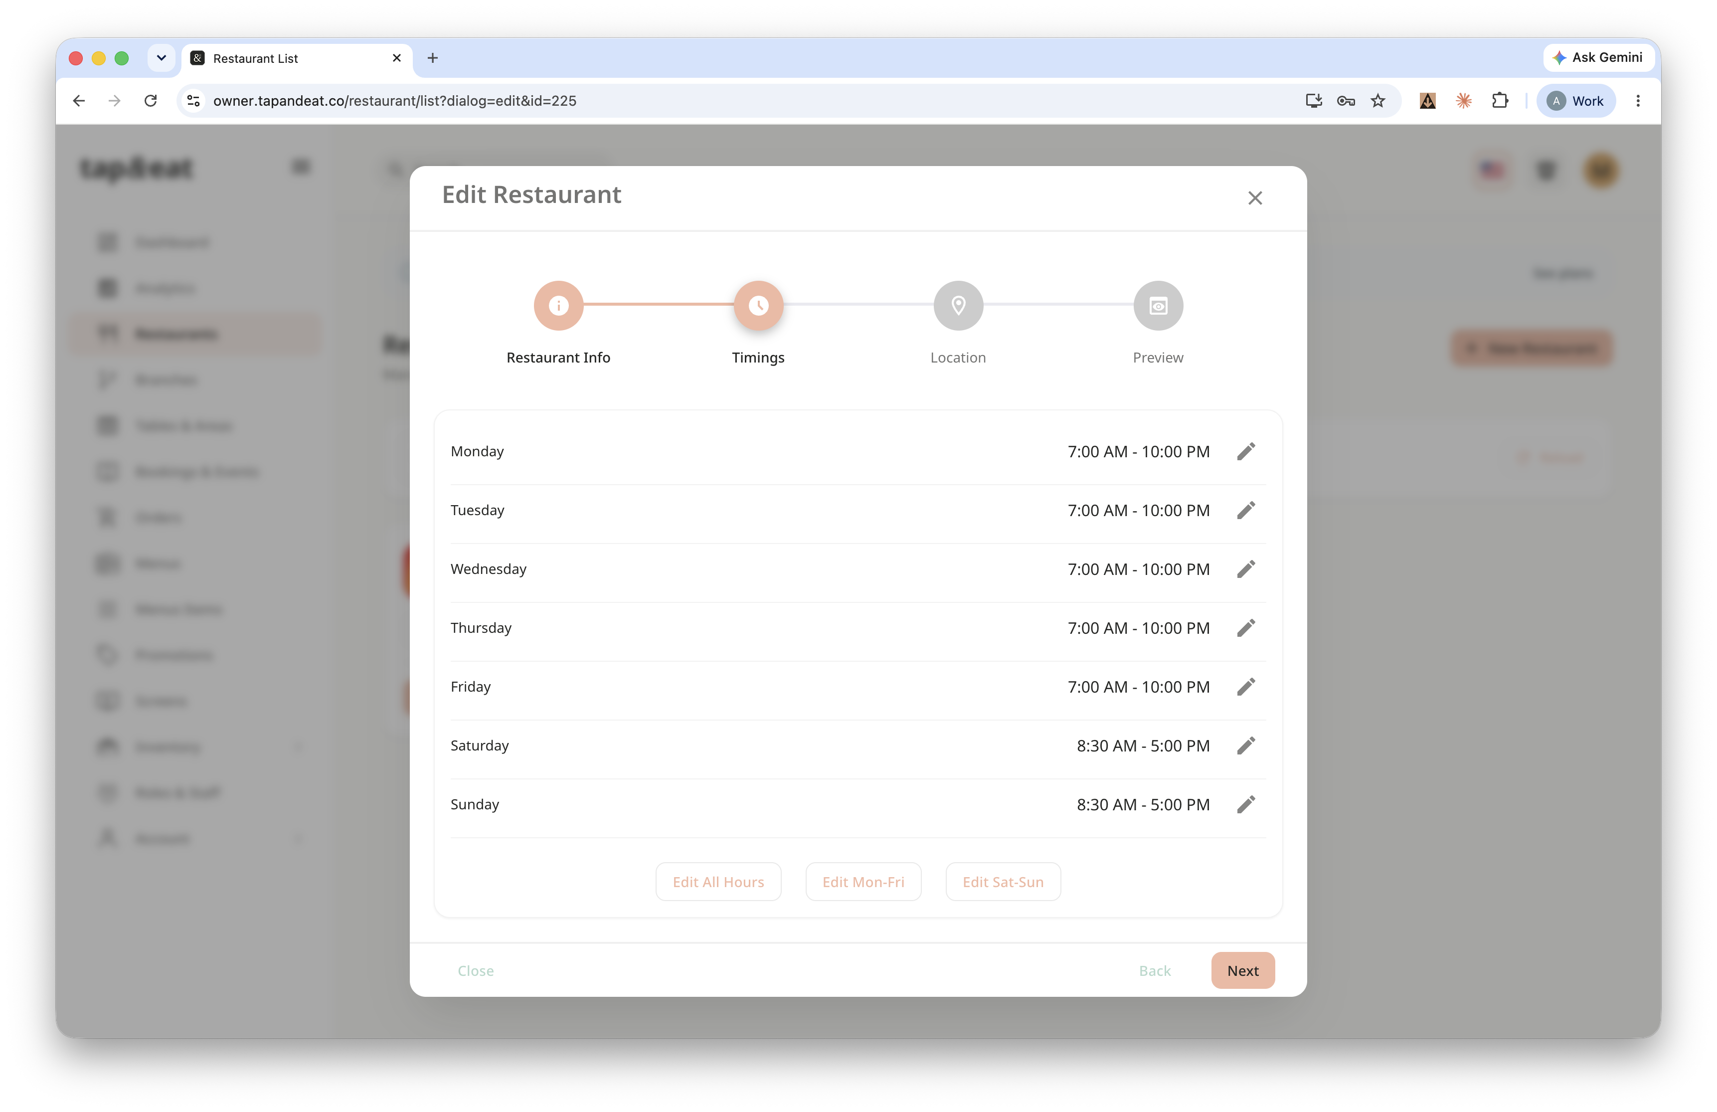Click the Restaurant Info step label
The width and height of the screenshot is (1717, 1112).
tap(558, 358)
